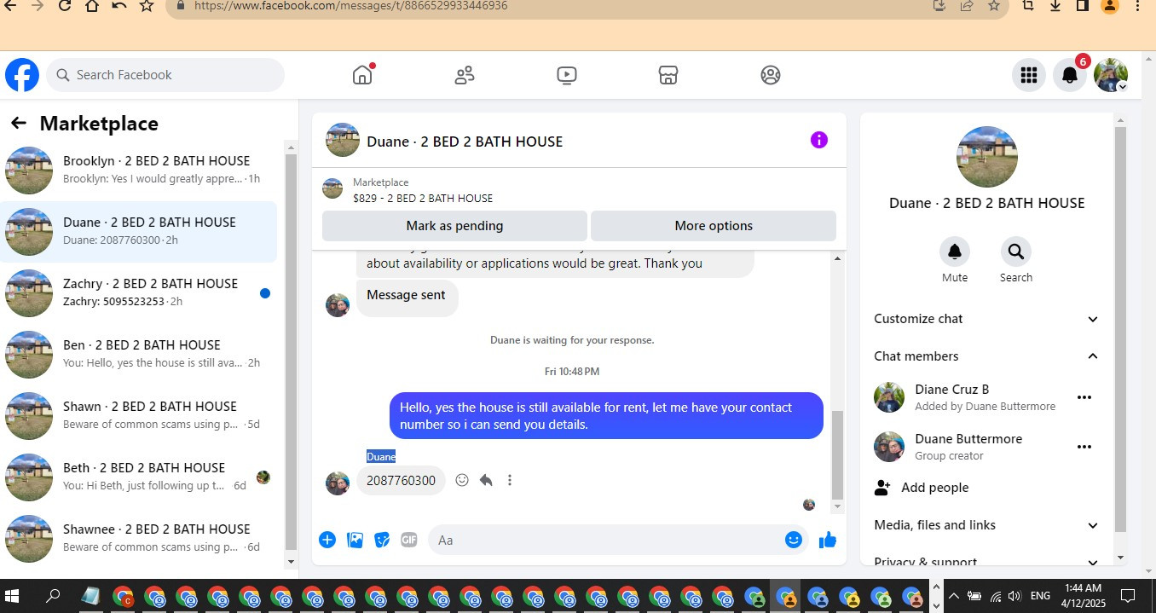Open more actions plus icon in composer
The width and height of the screenshot is (1156, 613).
[x=327, y=540]
